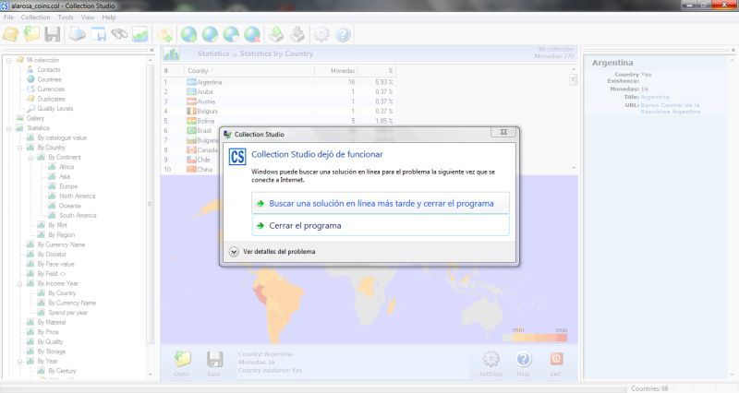Click the Help icon in bottom bar
This screenshot has height=393, width=739.
coord(524,359)
